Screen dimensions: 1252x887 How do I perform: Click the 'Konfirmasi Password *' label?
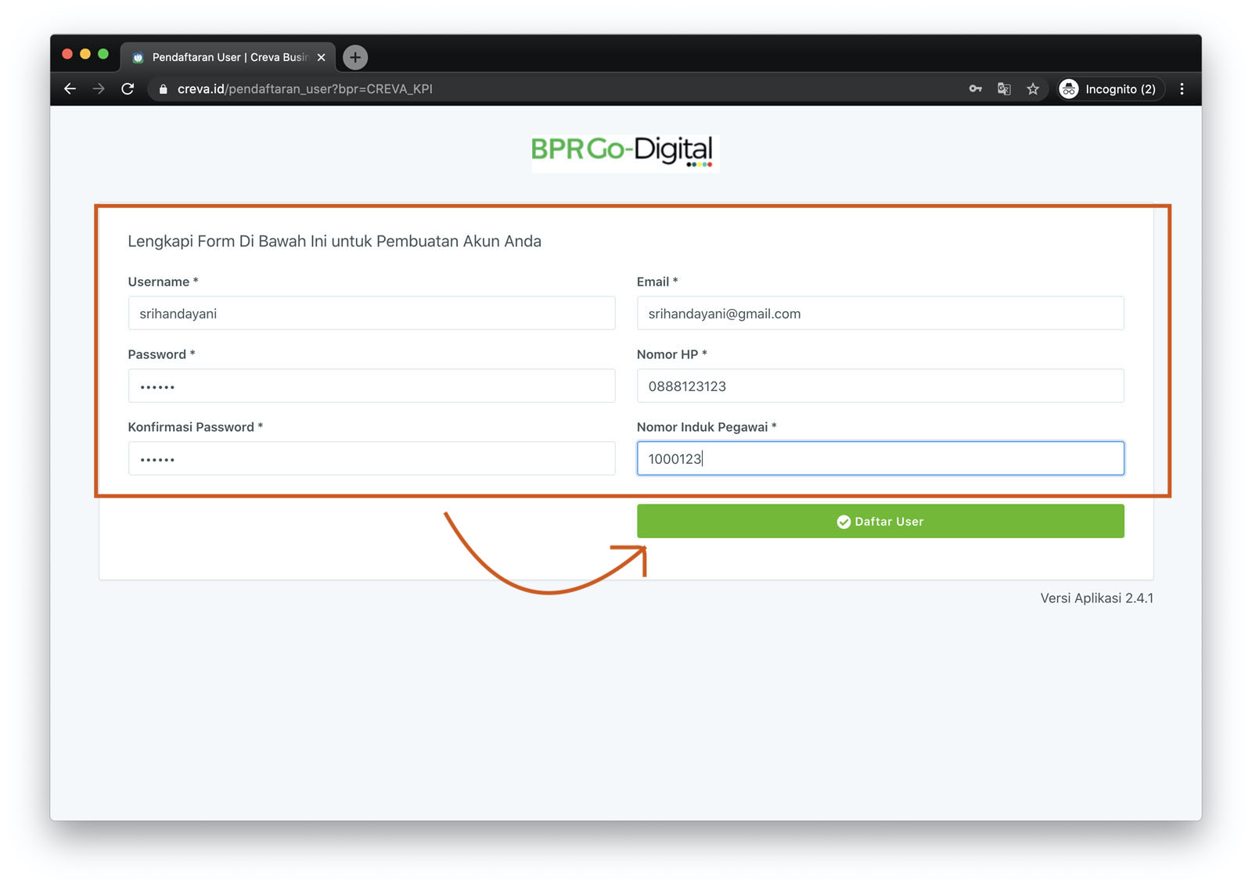(195, 427)
